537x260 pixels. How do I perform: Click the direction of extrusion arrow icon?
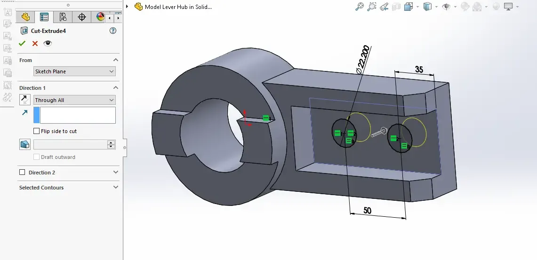(24, 112)
